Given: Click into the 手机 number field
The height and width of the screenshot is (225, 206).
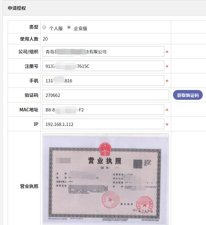Looking at the screenshot, I should (x=103, y=80).
